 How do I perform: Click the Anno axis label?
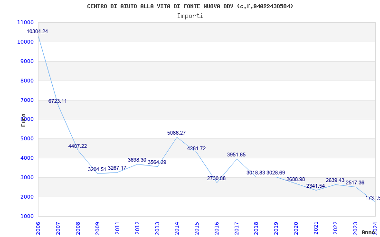pyautogui.click(x=369, y=232)
